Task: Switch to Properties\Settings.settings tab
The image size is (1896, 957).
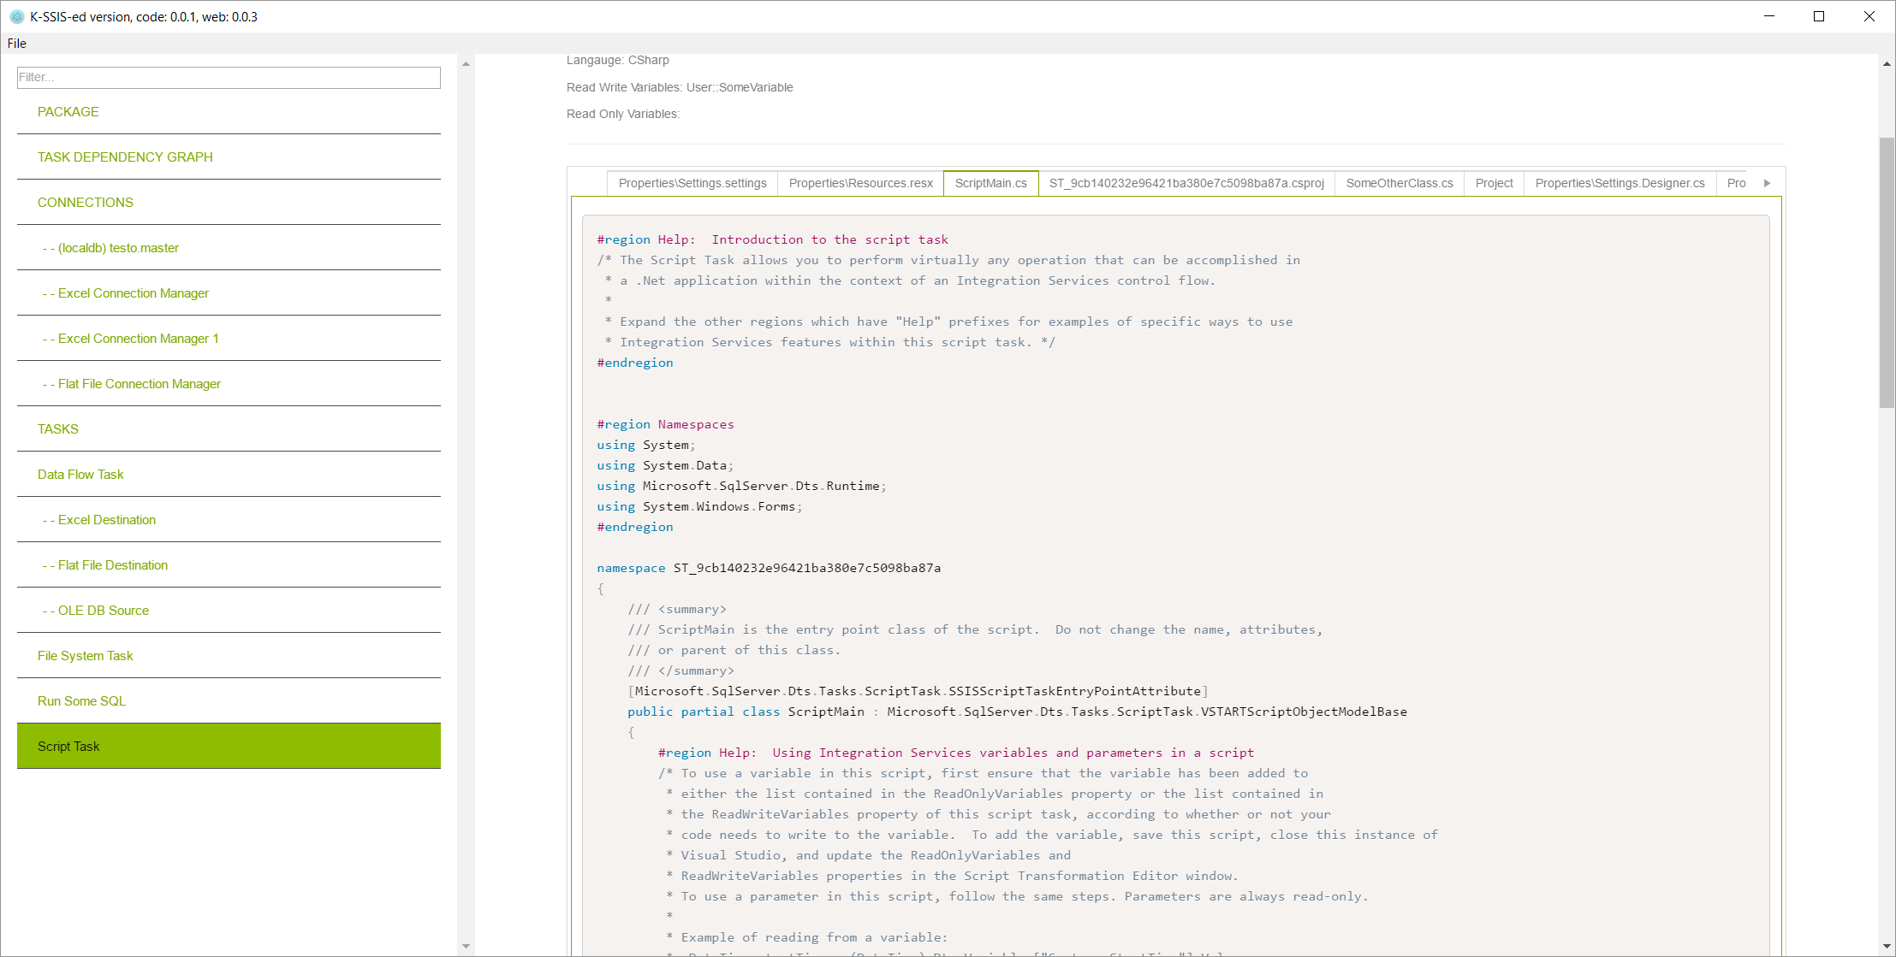Action: 692,183
